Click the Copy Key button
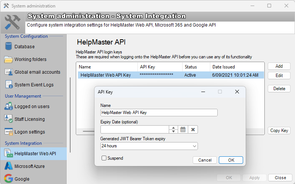Screen dimensions: 295x184 [x=279, y=131]
